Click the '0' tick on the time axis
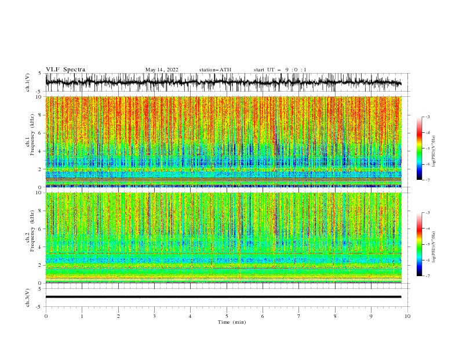 (x=46, y=316)
